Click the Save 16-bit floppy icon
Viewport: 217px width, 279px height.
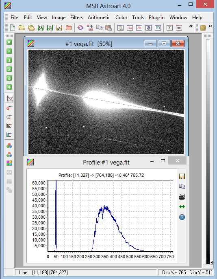click(41, 28)
